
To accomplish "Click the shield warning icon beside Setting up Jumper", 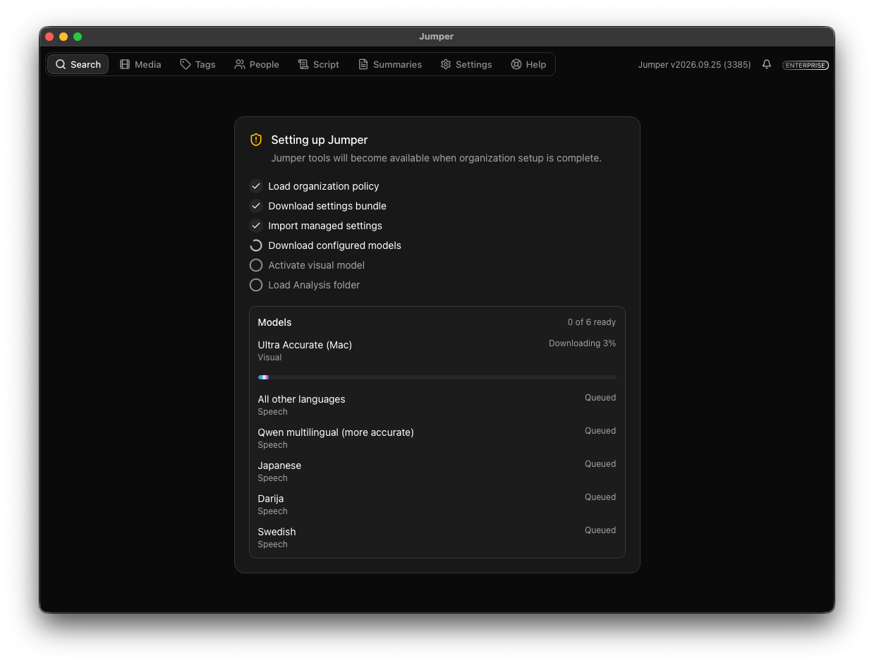I will (256, 140).
